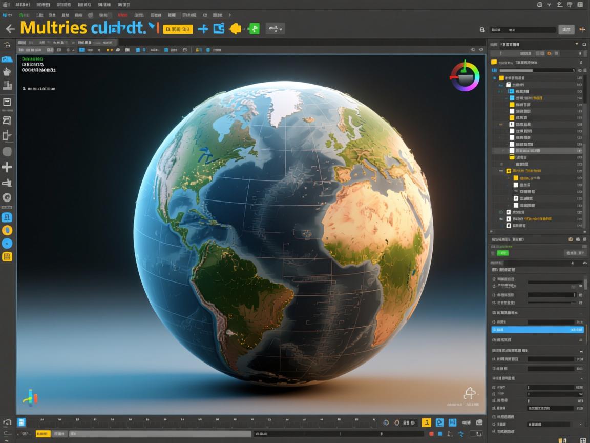Click the axis gizmo at the viewport bottom-left
The height and width of the screenshot is (443, 590).
[30, 397]
